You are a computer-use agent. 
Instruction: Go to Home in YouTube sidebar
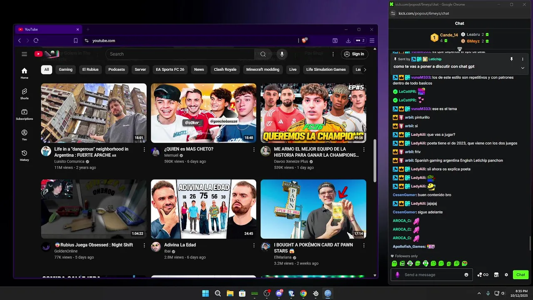[x=25, y=73]
